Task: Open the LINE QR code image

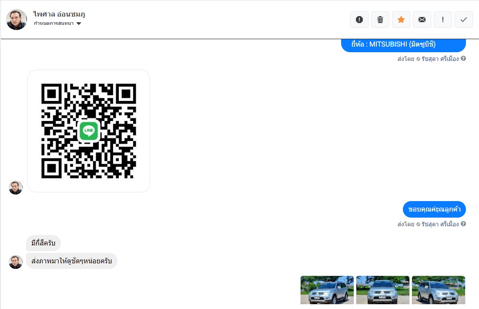Action: point(89,131)
